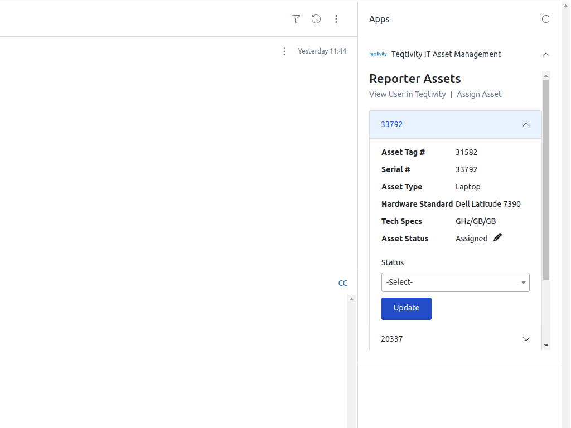Click the Teqtivity logo
The height and width of the screenshot is (428, 571).
pyautogui.click(x=378, y=54)
